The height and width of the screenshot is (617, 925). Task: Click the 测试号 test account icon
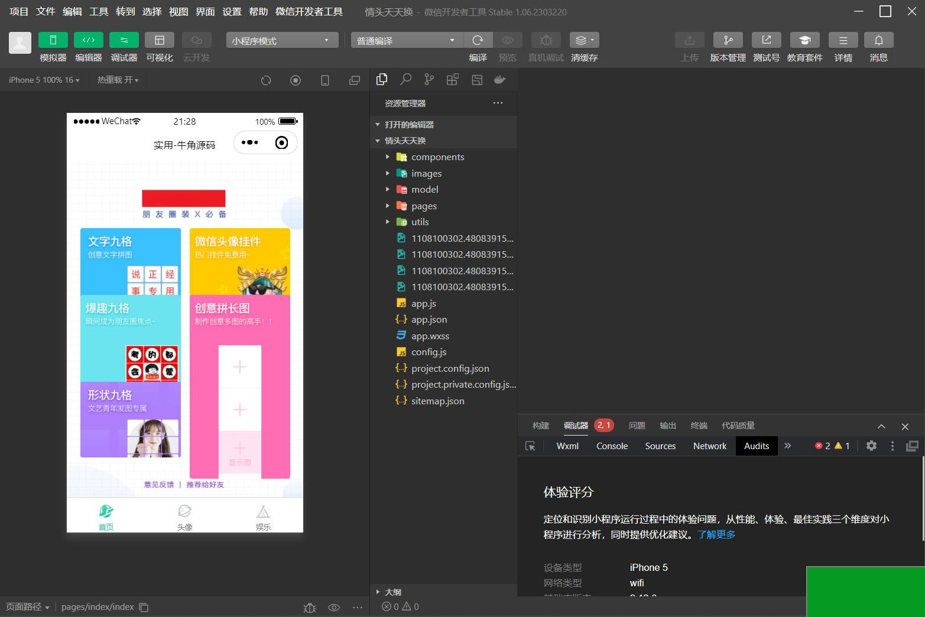767,40
